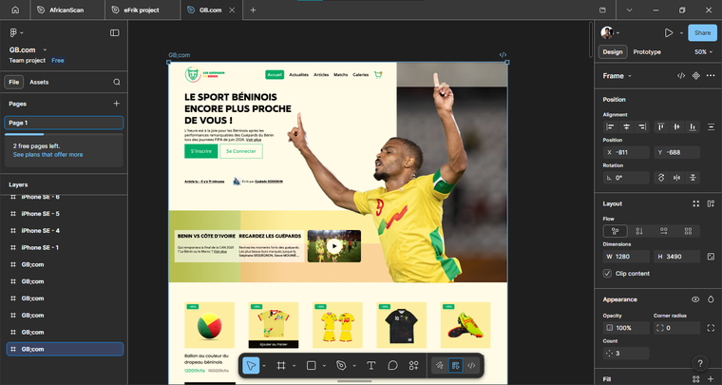Switch to Draw mode in toolbar
Viewport: 722px width, 385px height.
[x=440, y=366]
